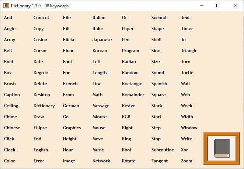Open the dictionary book icon
The width and height of the screenshot is (244, 169).
(222, 148)
